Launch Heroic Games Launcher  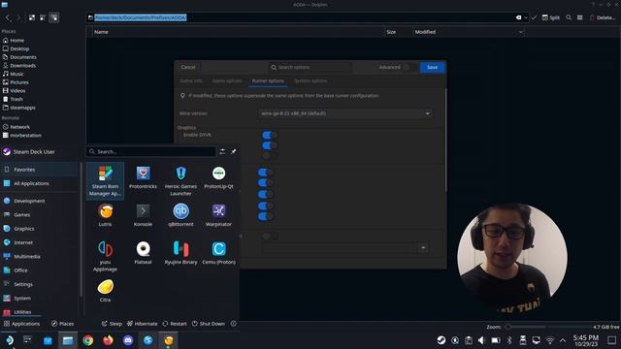pyautogui.click(x=181, y=181)
